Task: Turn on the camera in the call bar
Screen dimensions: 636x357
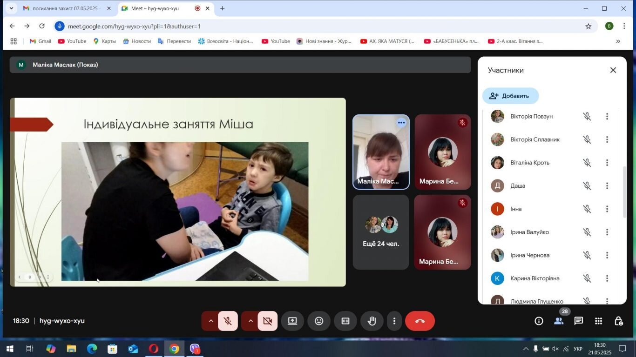Action: click(x=267, y=321)
